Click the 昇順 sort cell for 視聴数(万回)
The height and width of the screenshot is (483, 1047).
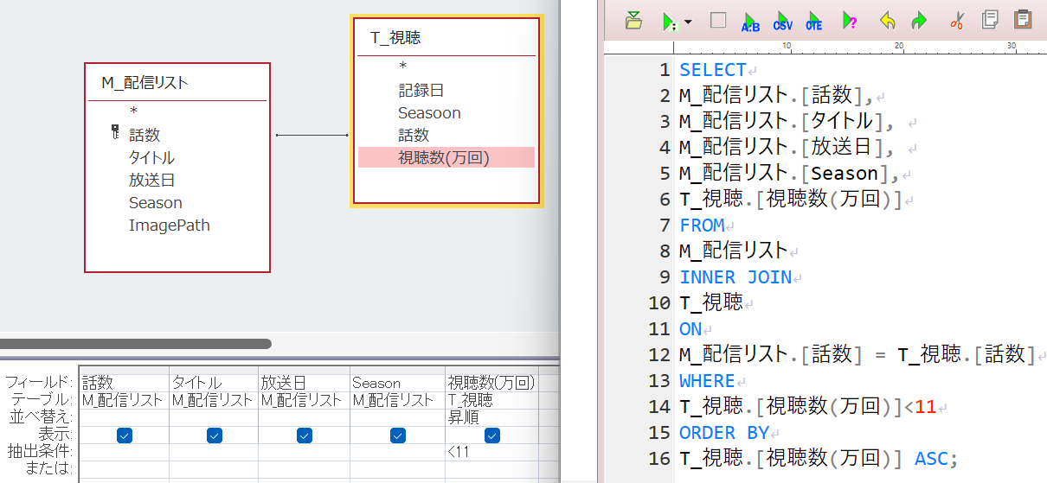[491, 416]
